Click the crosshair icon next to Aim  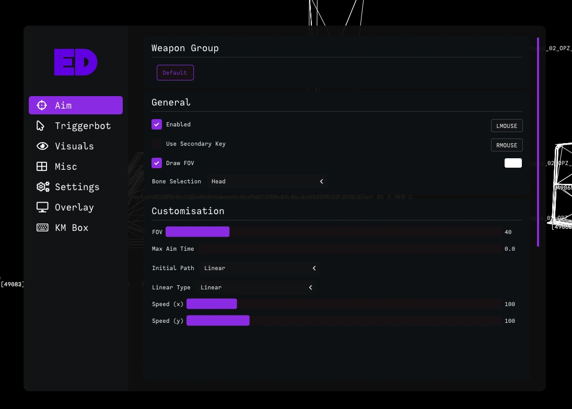(x=42, y=106)
